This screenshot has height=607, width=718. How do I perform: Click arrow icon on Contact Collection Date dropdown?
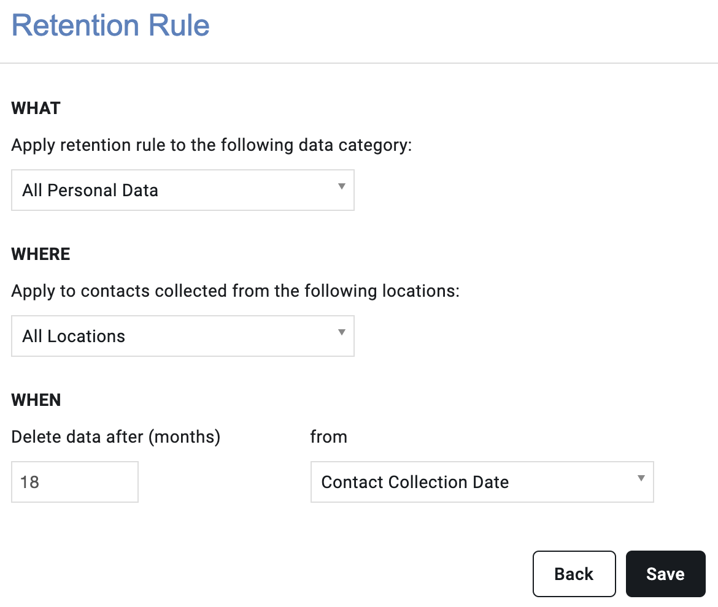[641, 478]
